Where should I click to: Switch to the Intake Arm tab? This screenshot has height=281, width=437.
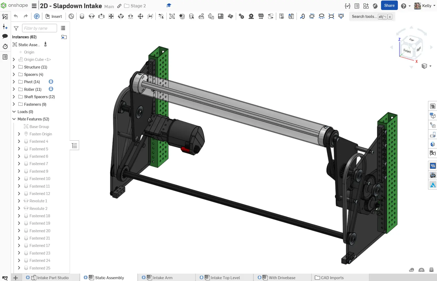coord(163,278)
